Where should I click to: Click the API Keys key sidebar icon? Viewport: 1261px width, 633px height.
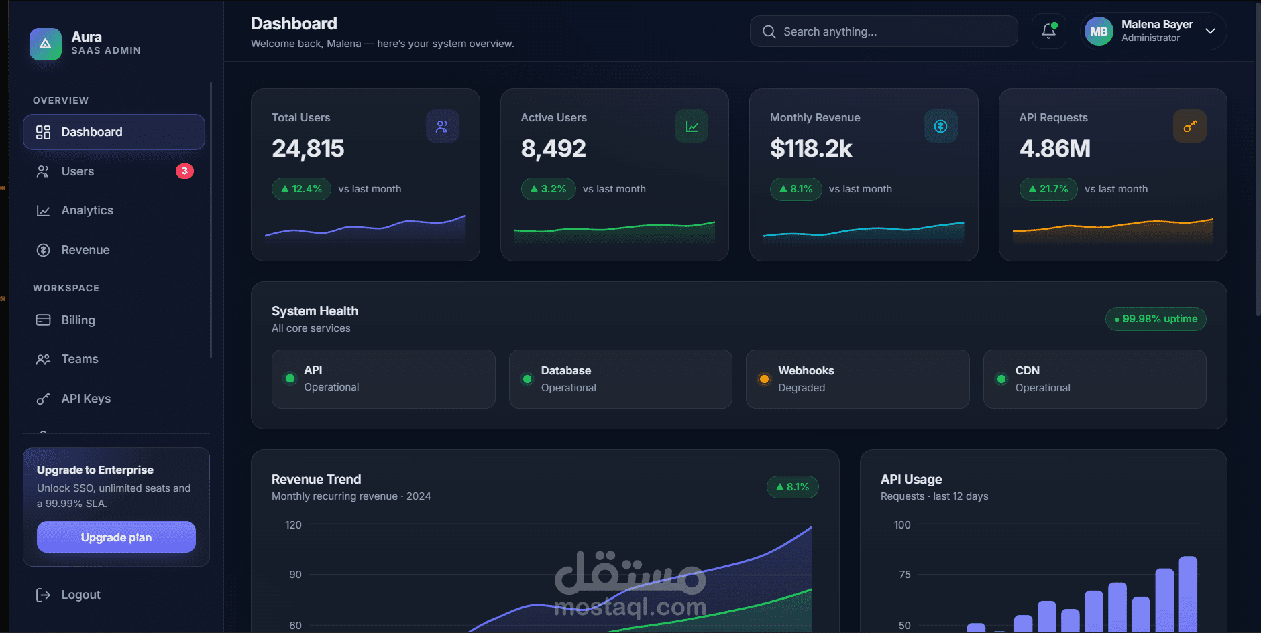point(43,399)
